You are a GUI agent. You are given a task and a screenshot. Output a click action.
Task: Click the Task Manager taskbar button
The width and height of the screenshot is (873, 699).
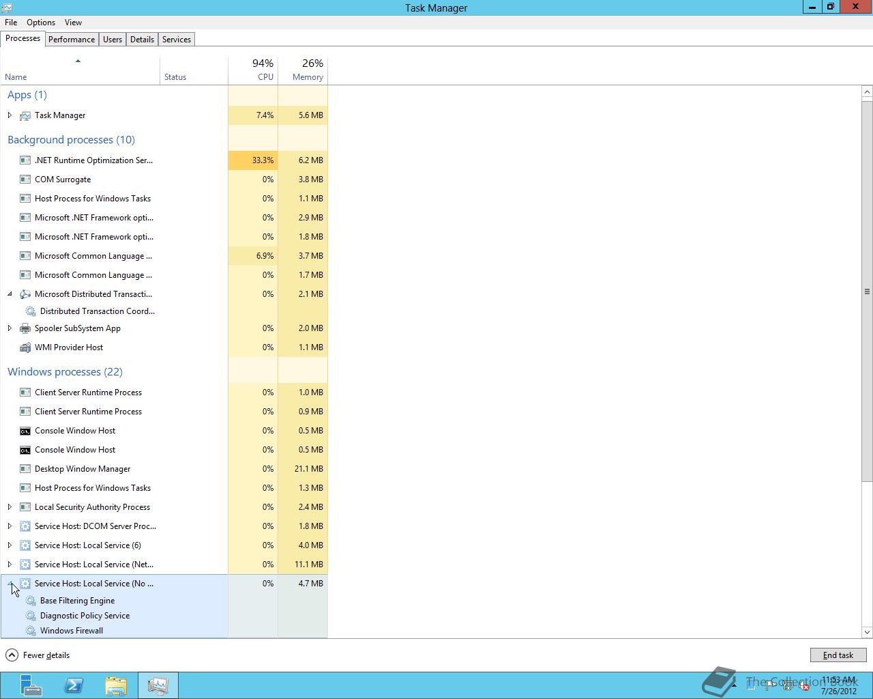click(158, 685)
